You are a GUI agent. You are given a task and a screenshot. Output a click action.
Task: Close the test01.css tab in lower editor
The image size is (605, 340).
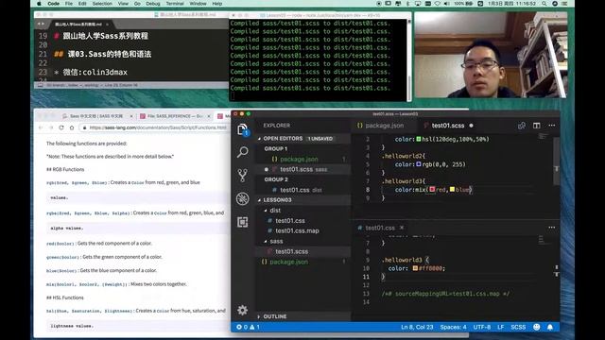click(402, 228)
